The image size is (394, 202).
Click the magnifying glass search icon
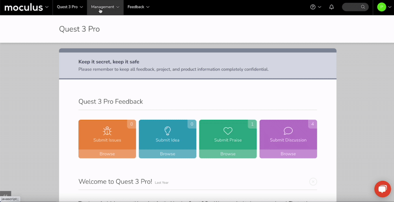363,7
